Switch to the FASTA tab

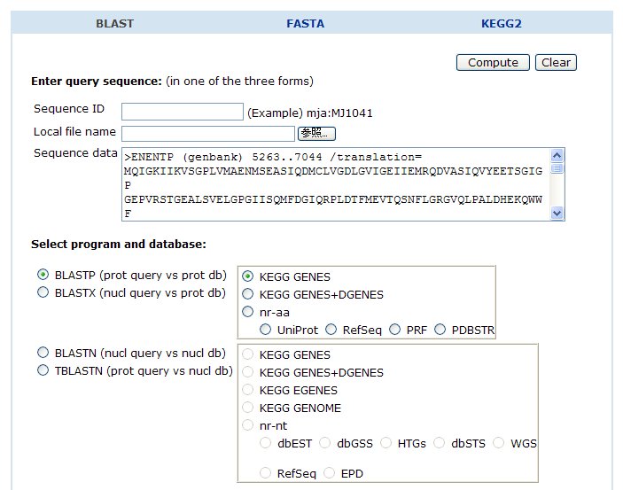(x=305, y=23)
